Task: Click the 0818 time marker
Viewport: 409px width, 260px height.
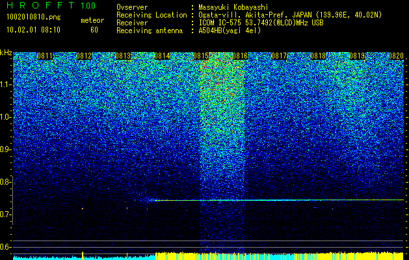Action: pos(318,56)
